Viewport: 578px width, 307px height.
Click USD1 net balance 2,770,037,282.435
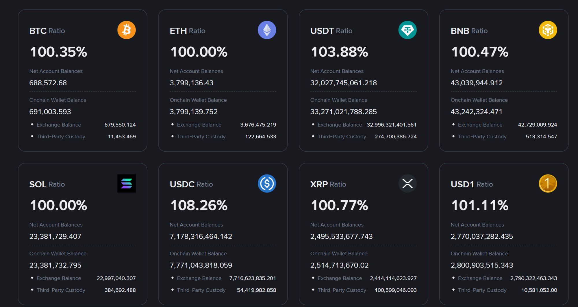pos(482,237)
